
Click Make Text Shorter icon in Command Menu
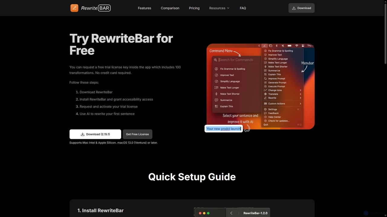(x=216, y=94)
